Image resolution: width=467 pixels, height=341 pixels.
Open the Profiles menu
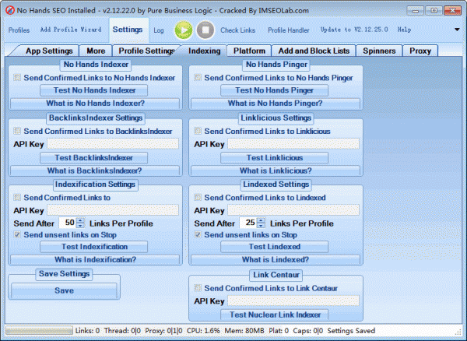point(19,30)
